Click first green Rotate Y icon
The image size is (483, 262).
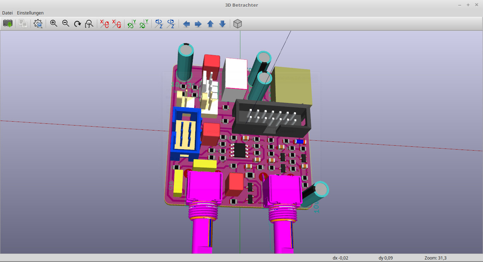pos(132,24)
